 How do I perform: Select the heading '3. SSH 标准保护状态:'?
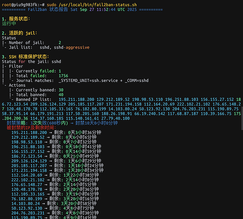(25, 57)
